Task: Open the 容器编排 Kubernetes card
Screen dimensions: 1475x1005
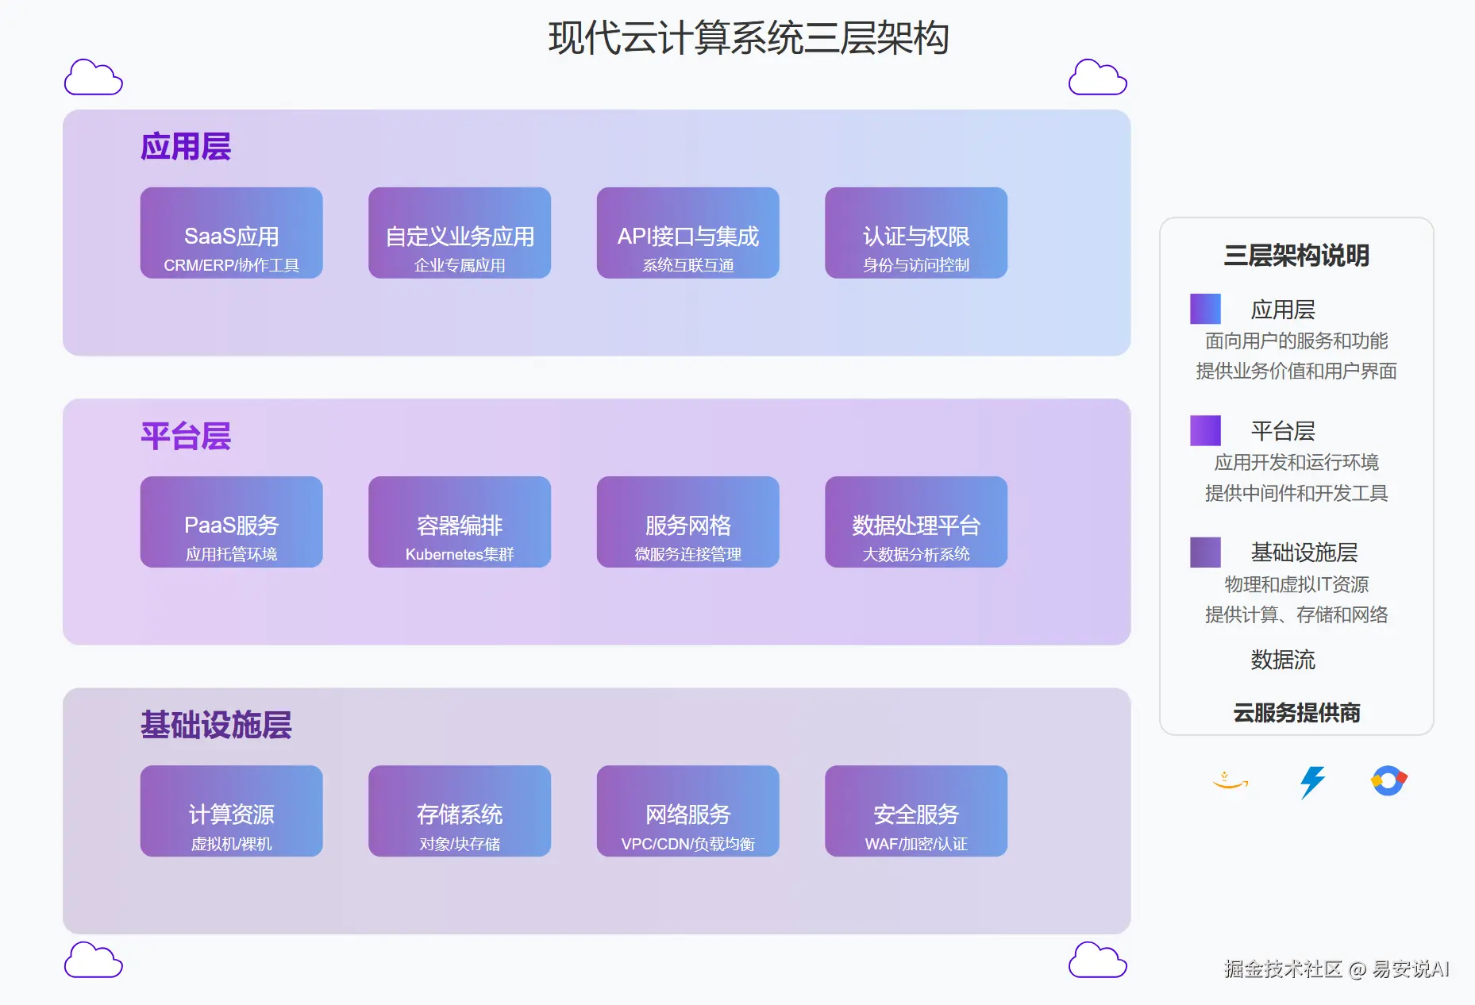Action: 460,522
